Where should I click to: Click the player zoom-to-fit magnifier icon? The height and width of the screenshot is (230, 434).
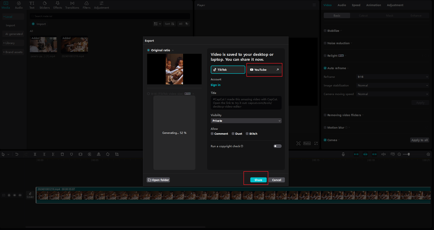coord(298,143)
